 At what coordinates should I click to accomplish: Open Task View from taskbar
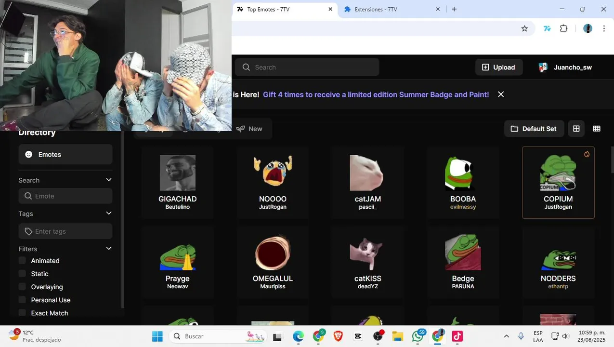tap(277, 337)
